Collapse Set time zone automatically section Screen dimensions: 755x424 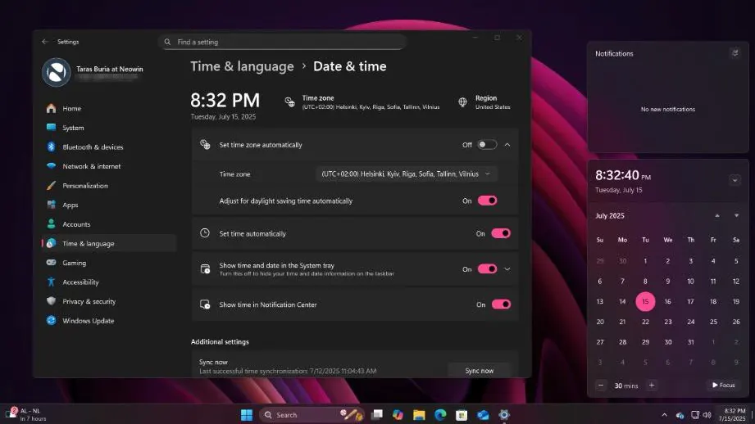tap(507, 145)
